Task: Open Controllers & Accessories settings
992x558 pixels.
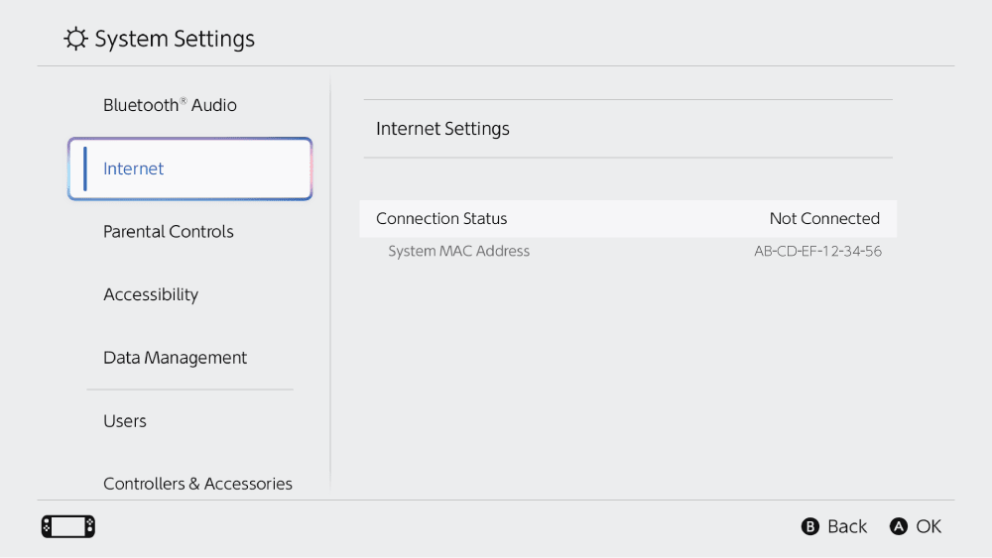Action: click(x=197, y=483)
